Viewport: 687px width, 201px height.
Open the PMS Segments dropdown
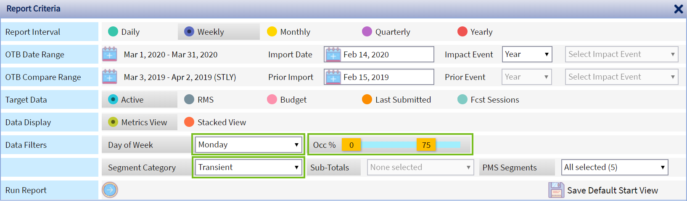[x=614, y=167]
